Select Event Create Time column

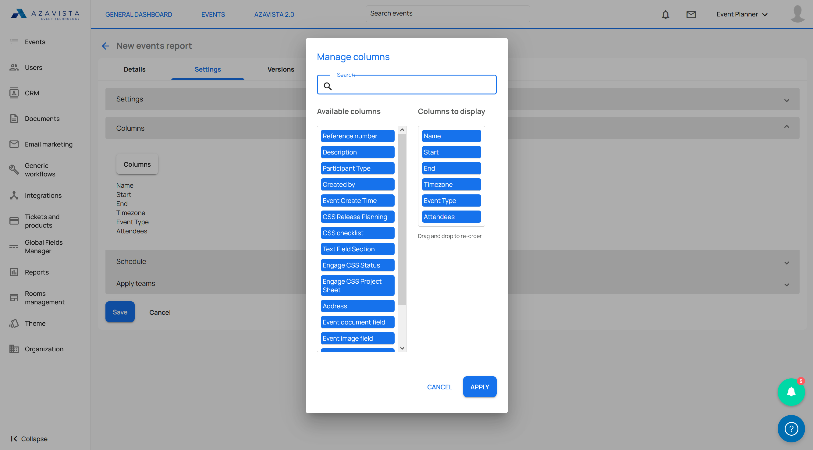click(357, 200)
